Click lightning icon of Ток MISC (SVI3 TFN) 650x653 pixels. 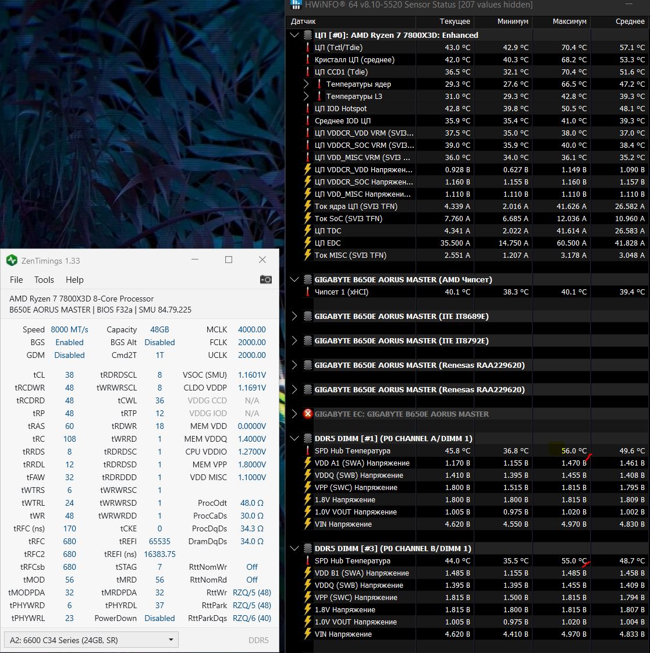(308, 255)
